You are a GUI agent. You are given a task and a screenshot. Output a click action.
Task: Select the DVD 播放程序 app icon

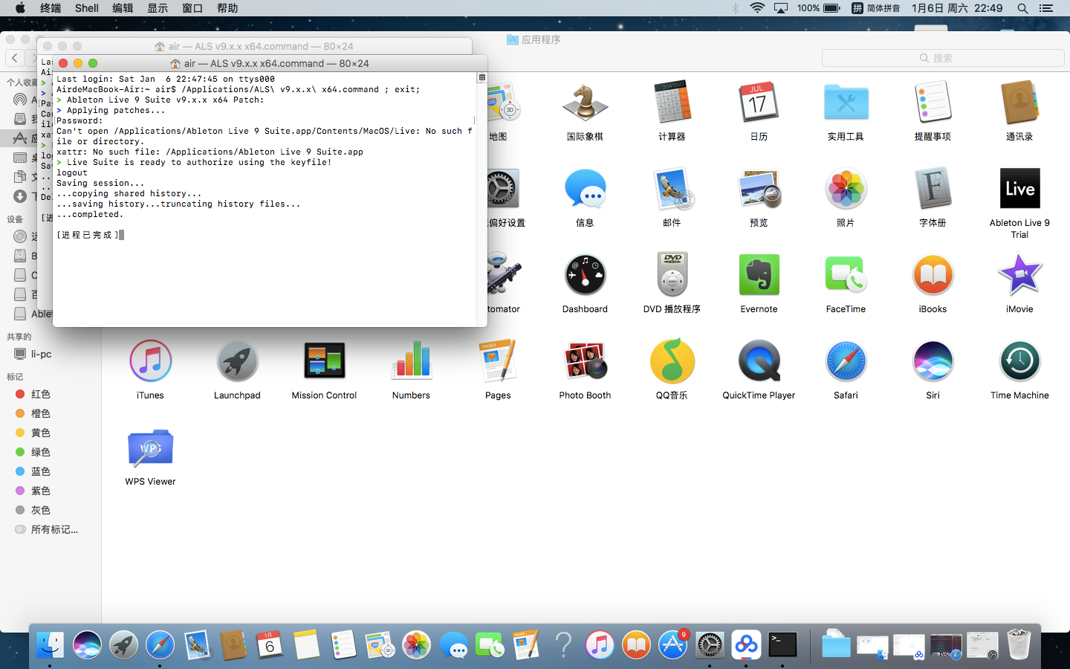click(672, 276)
